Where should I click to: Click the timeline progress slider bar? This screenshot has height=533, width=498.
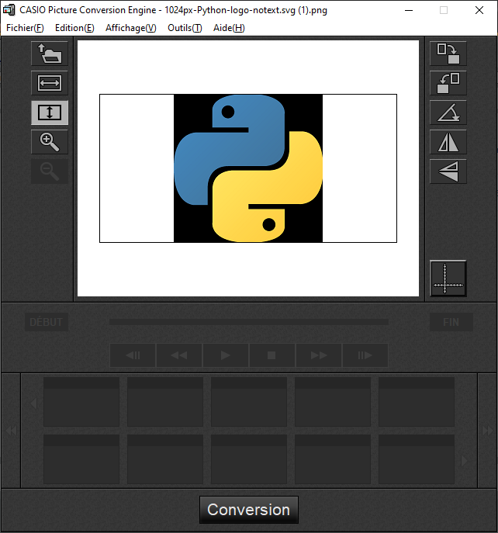tap(249, 322)
